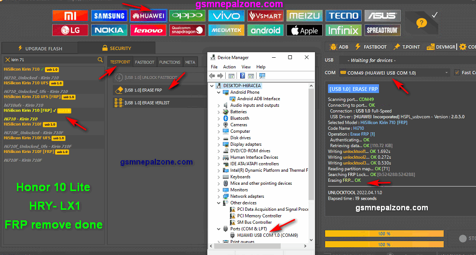Image resolution: width=476 pixels, height=255 pixels.
Task: Select the Nokia brand logo
Action: tap(109, 30)
